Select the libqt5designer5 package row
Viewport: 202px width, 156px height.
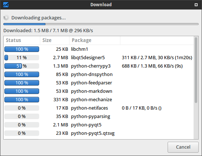(98, 57)
